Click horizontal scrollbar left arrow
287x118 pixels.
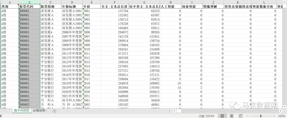[x=174, y=111]
